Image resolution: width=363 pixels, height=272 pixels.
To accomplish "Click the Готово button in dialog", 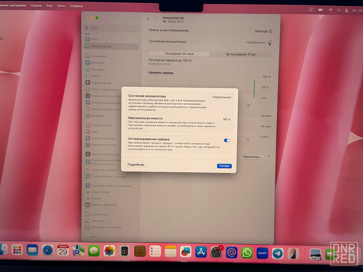I will click(x=224, y=166).
